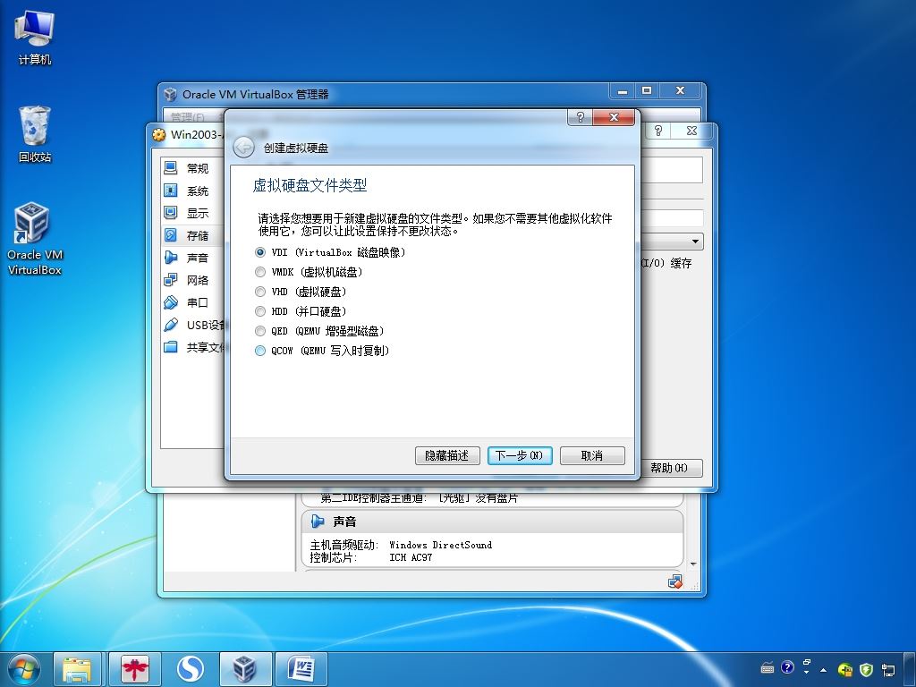The width and height of the screenshot is (916, 687).
Task: Open USB设备 settings category
Action: click(192, 325)
